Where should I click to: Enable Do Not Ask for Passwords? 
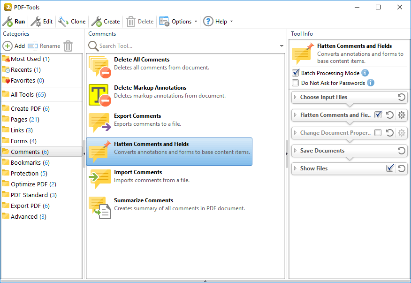[x=296, y=83]
